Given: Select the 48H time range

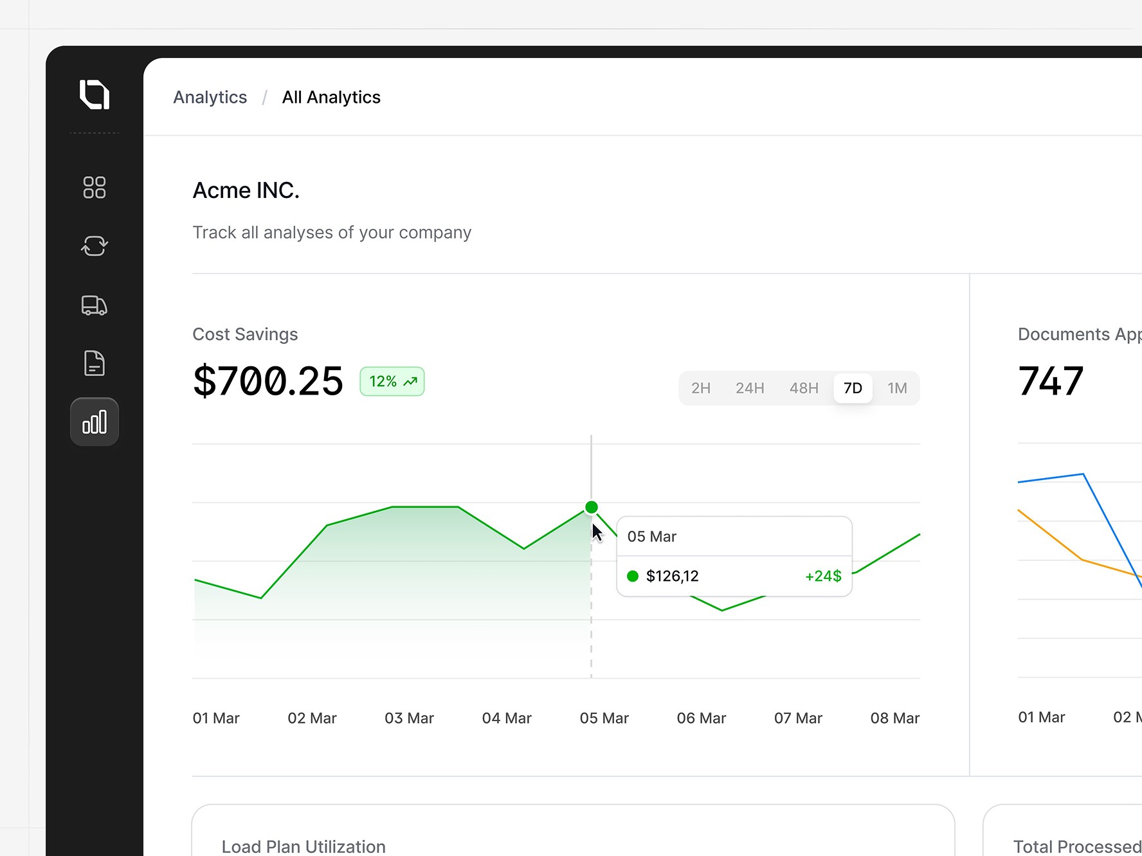Looking at the screenshot, I should pyautogui.click(x=804, y=388).
